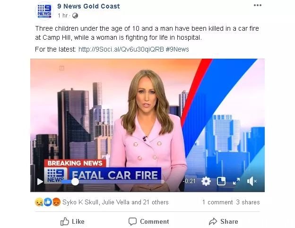Viewport: 295px width, 228px height.
Task: Unmute the video speaker icon
Action: click(x=252, y=181)
